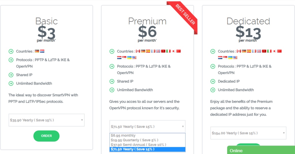Screen dimensions: 295x154
Task: Open the Online chat widget
Action: pyautogui.click(x=261, y=150)
